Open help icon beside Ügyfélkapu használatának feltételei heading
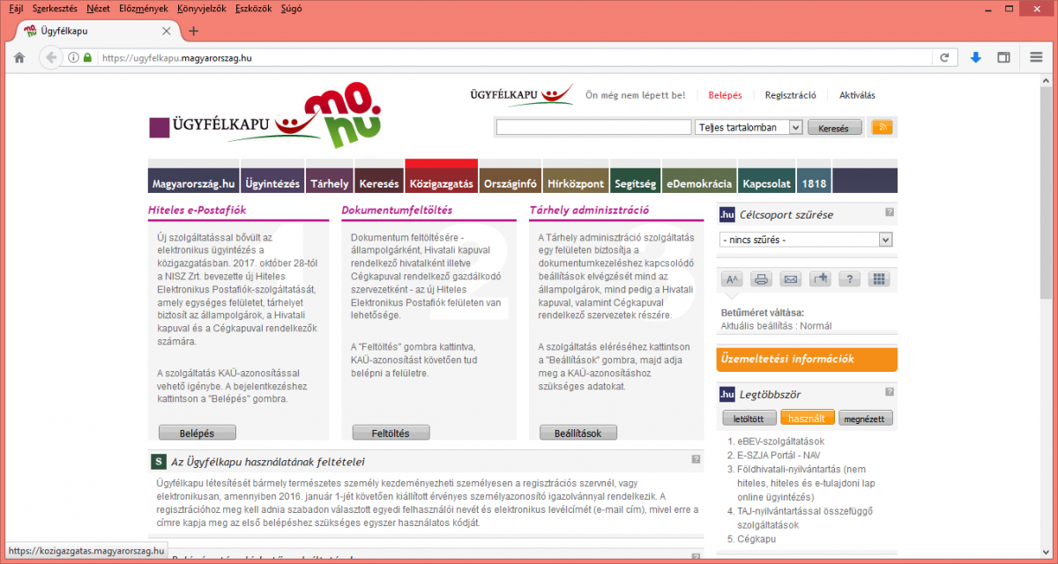The width and height of the screenshot is (1058, 564). click(x=696, y=459)
